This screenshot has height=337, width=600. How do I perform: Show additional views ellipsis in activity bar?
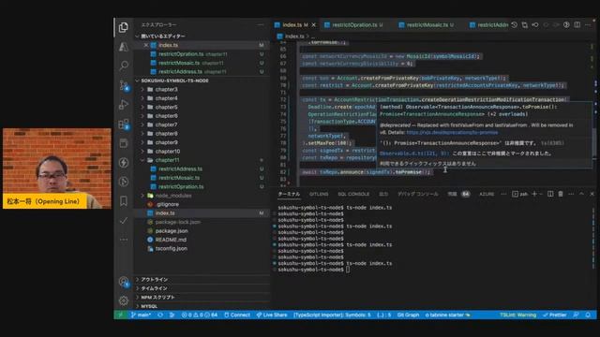click(123, 240)
